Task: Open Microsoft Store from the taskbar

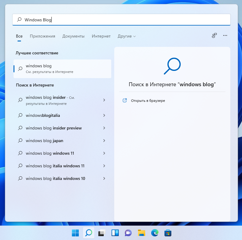Action: pos(168,233)
